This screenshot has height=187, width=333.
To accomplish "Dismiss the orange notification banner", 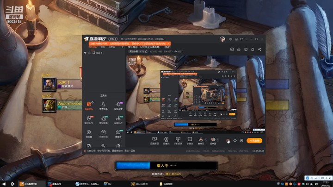I will 168,44.
